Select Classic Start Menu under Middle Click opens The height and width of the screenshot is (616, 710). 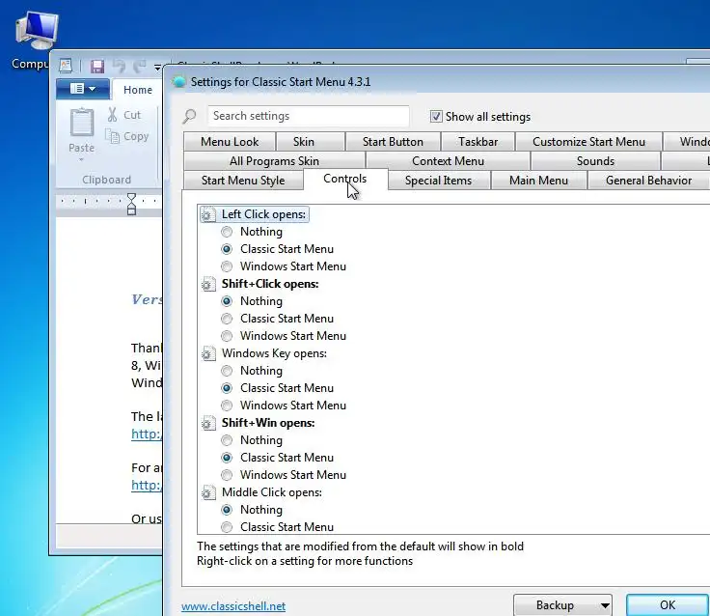coord(227,527)
